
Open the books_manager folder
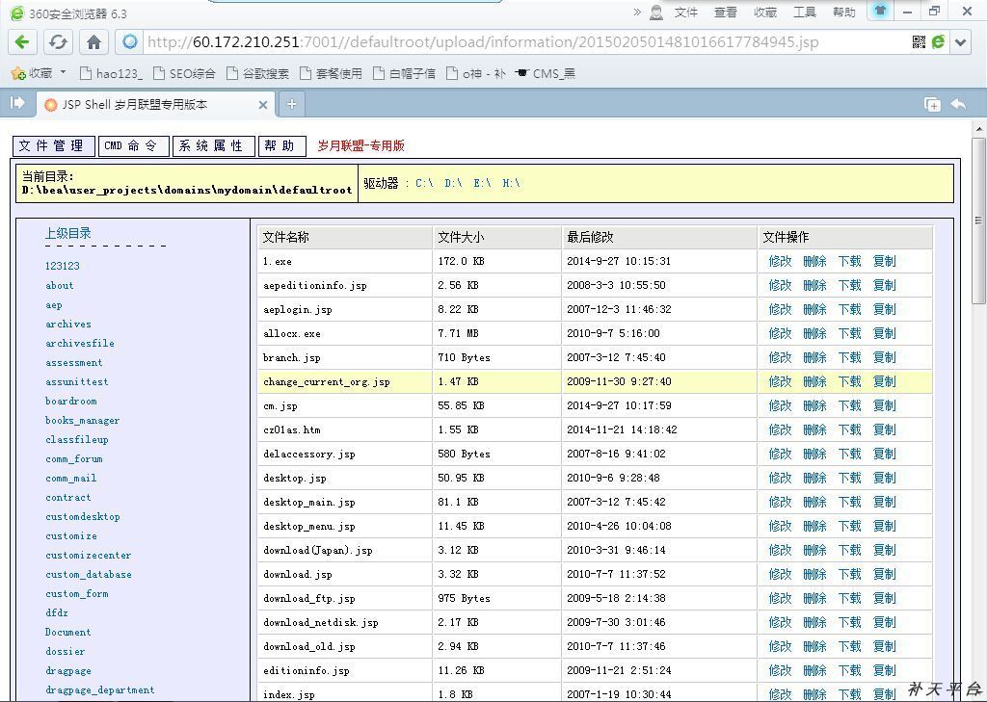pos(83,420)
